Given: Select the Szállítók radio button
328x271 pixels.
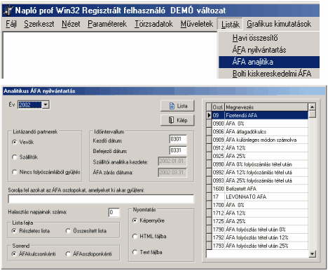Looking at the screenshot, I should [15, 157].
